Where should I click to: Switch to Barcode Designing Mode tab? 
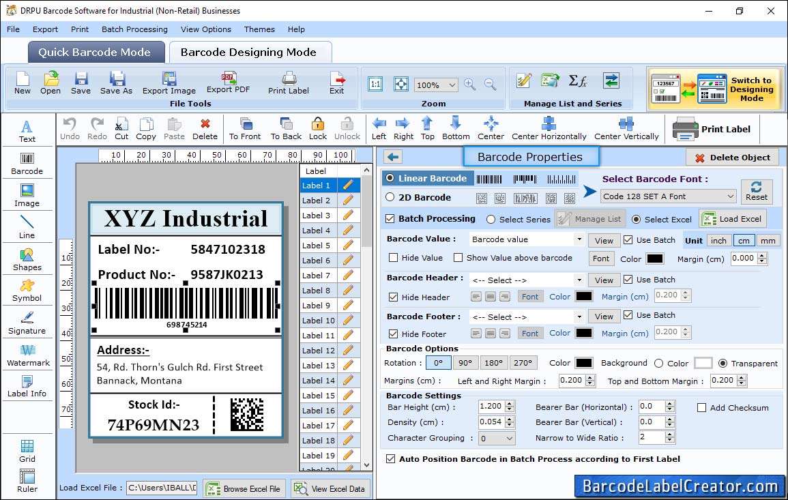(250, 53)
